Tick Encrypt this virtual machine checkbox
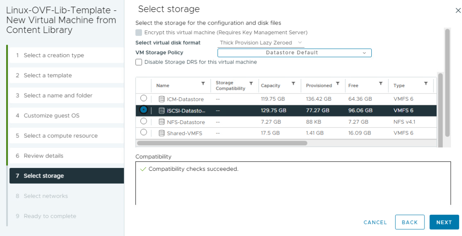Image resolution: width=462 pixels, height=236 pixels. (x=139, y=33)
